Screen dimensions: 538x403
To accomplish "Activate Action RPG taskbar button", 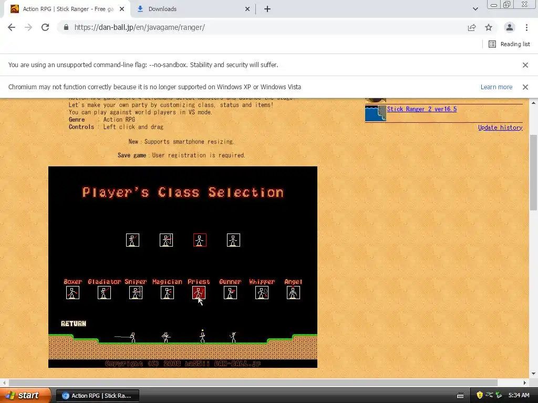I will click(97, 396).
